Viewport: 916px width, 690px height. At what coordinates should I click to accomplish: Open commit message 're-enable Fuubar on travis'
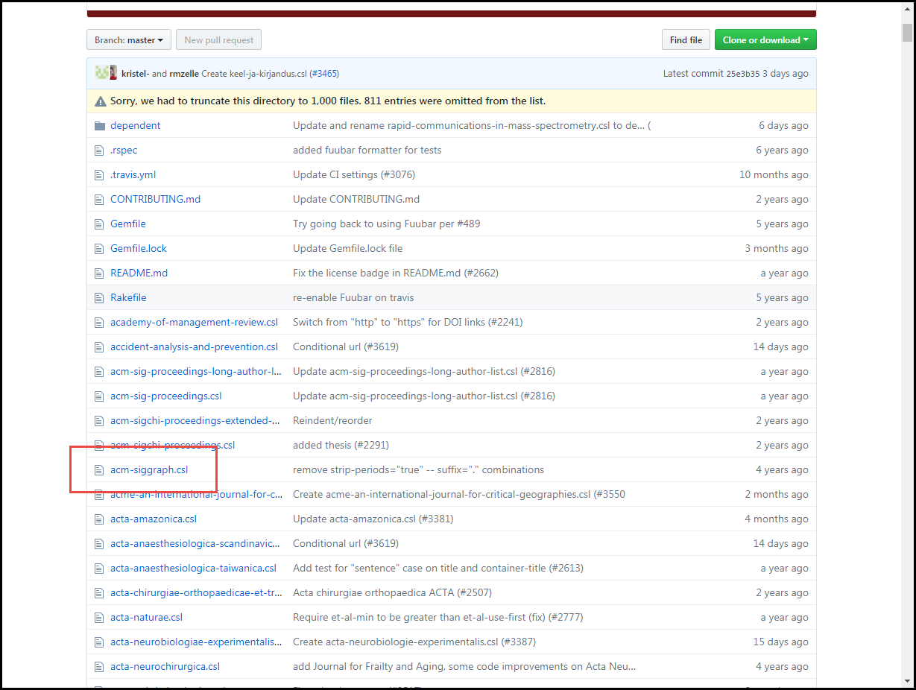(353, 297)
